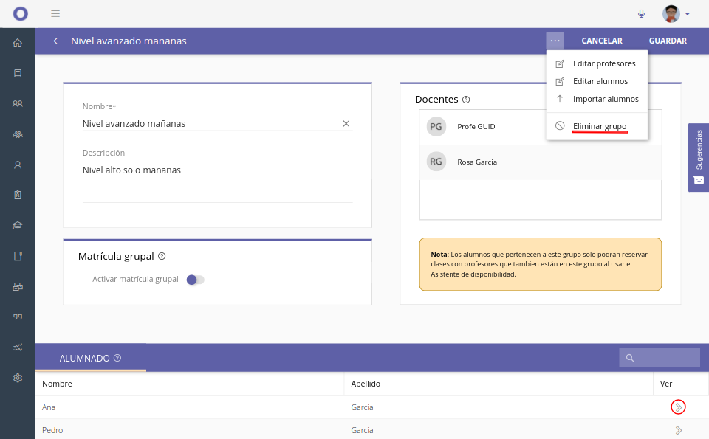Image resolution: width=709 pixels, height=439 pixels.
Task: Select Importar alumnos menu entry
Action: coord(605,99)
